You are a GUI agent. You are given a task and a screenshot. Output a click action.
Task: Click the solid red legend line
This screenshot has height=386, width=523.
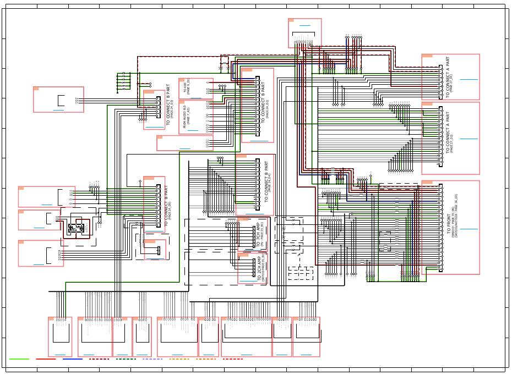(x=46, y=359)
